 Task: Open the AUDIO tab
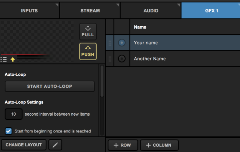pyautogui.click(x=151, y=10)
